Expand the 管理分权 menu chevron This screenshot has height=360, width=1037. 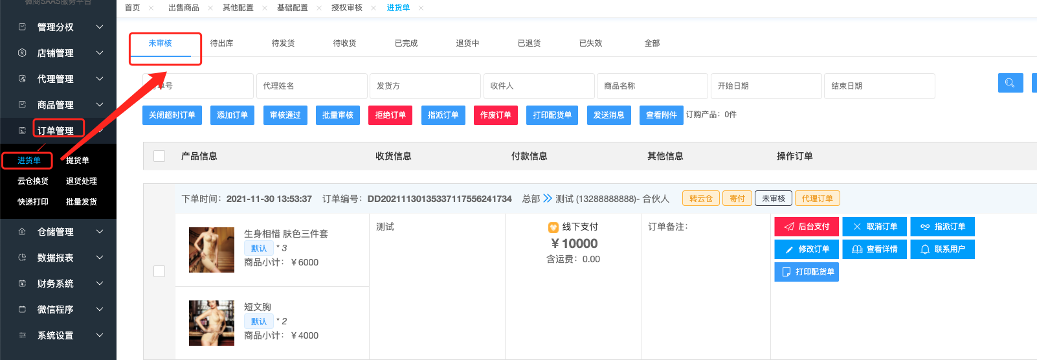100,27
